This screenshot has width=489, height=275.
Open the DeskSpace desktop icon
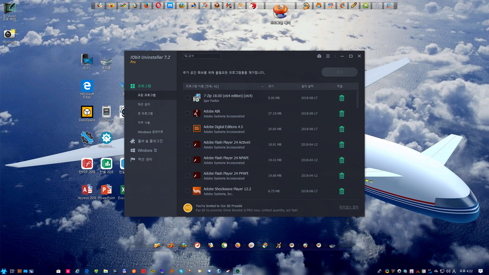[87, 114]
